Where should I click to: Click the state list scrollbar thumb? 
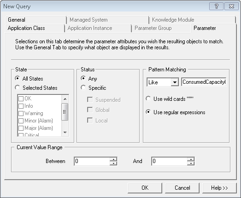pyautogui.click(x=65, y=112)
